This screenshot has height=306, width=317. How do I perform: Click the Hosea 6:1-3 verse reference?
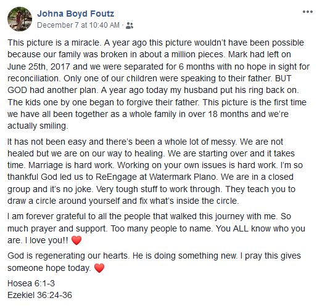[31, 283]
